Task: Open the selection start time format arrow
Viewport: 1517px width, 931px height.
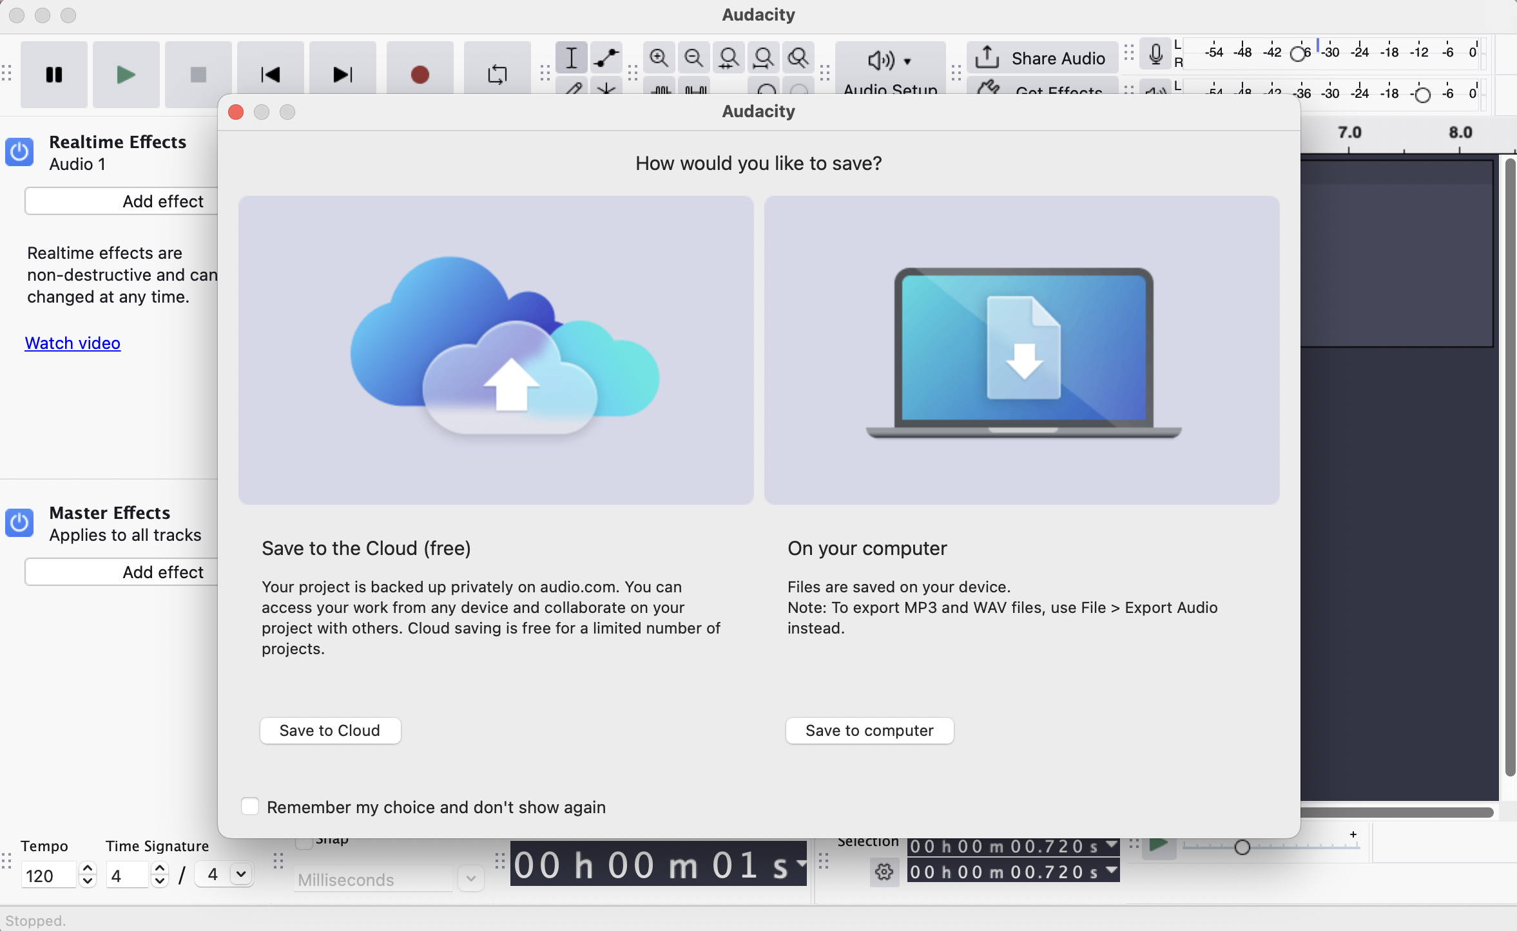Action: 1112,844
